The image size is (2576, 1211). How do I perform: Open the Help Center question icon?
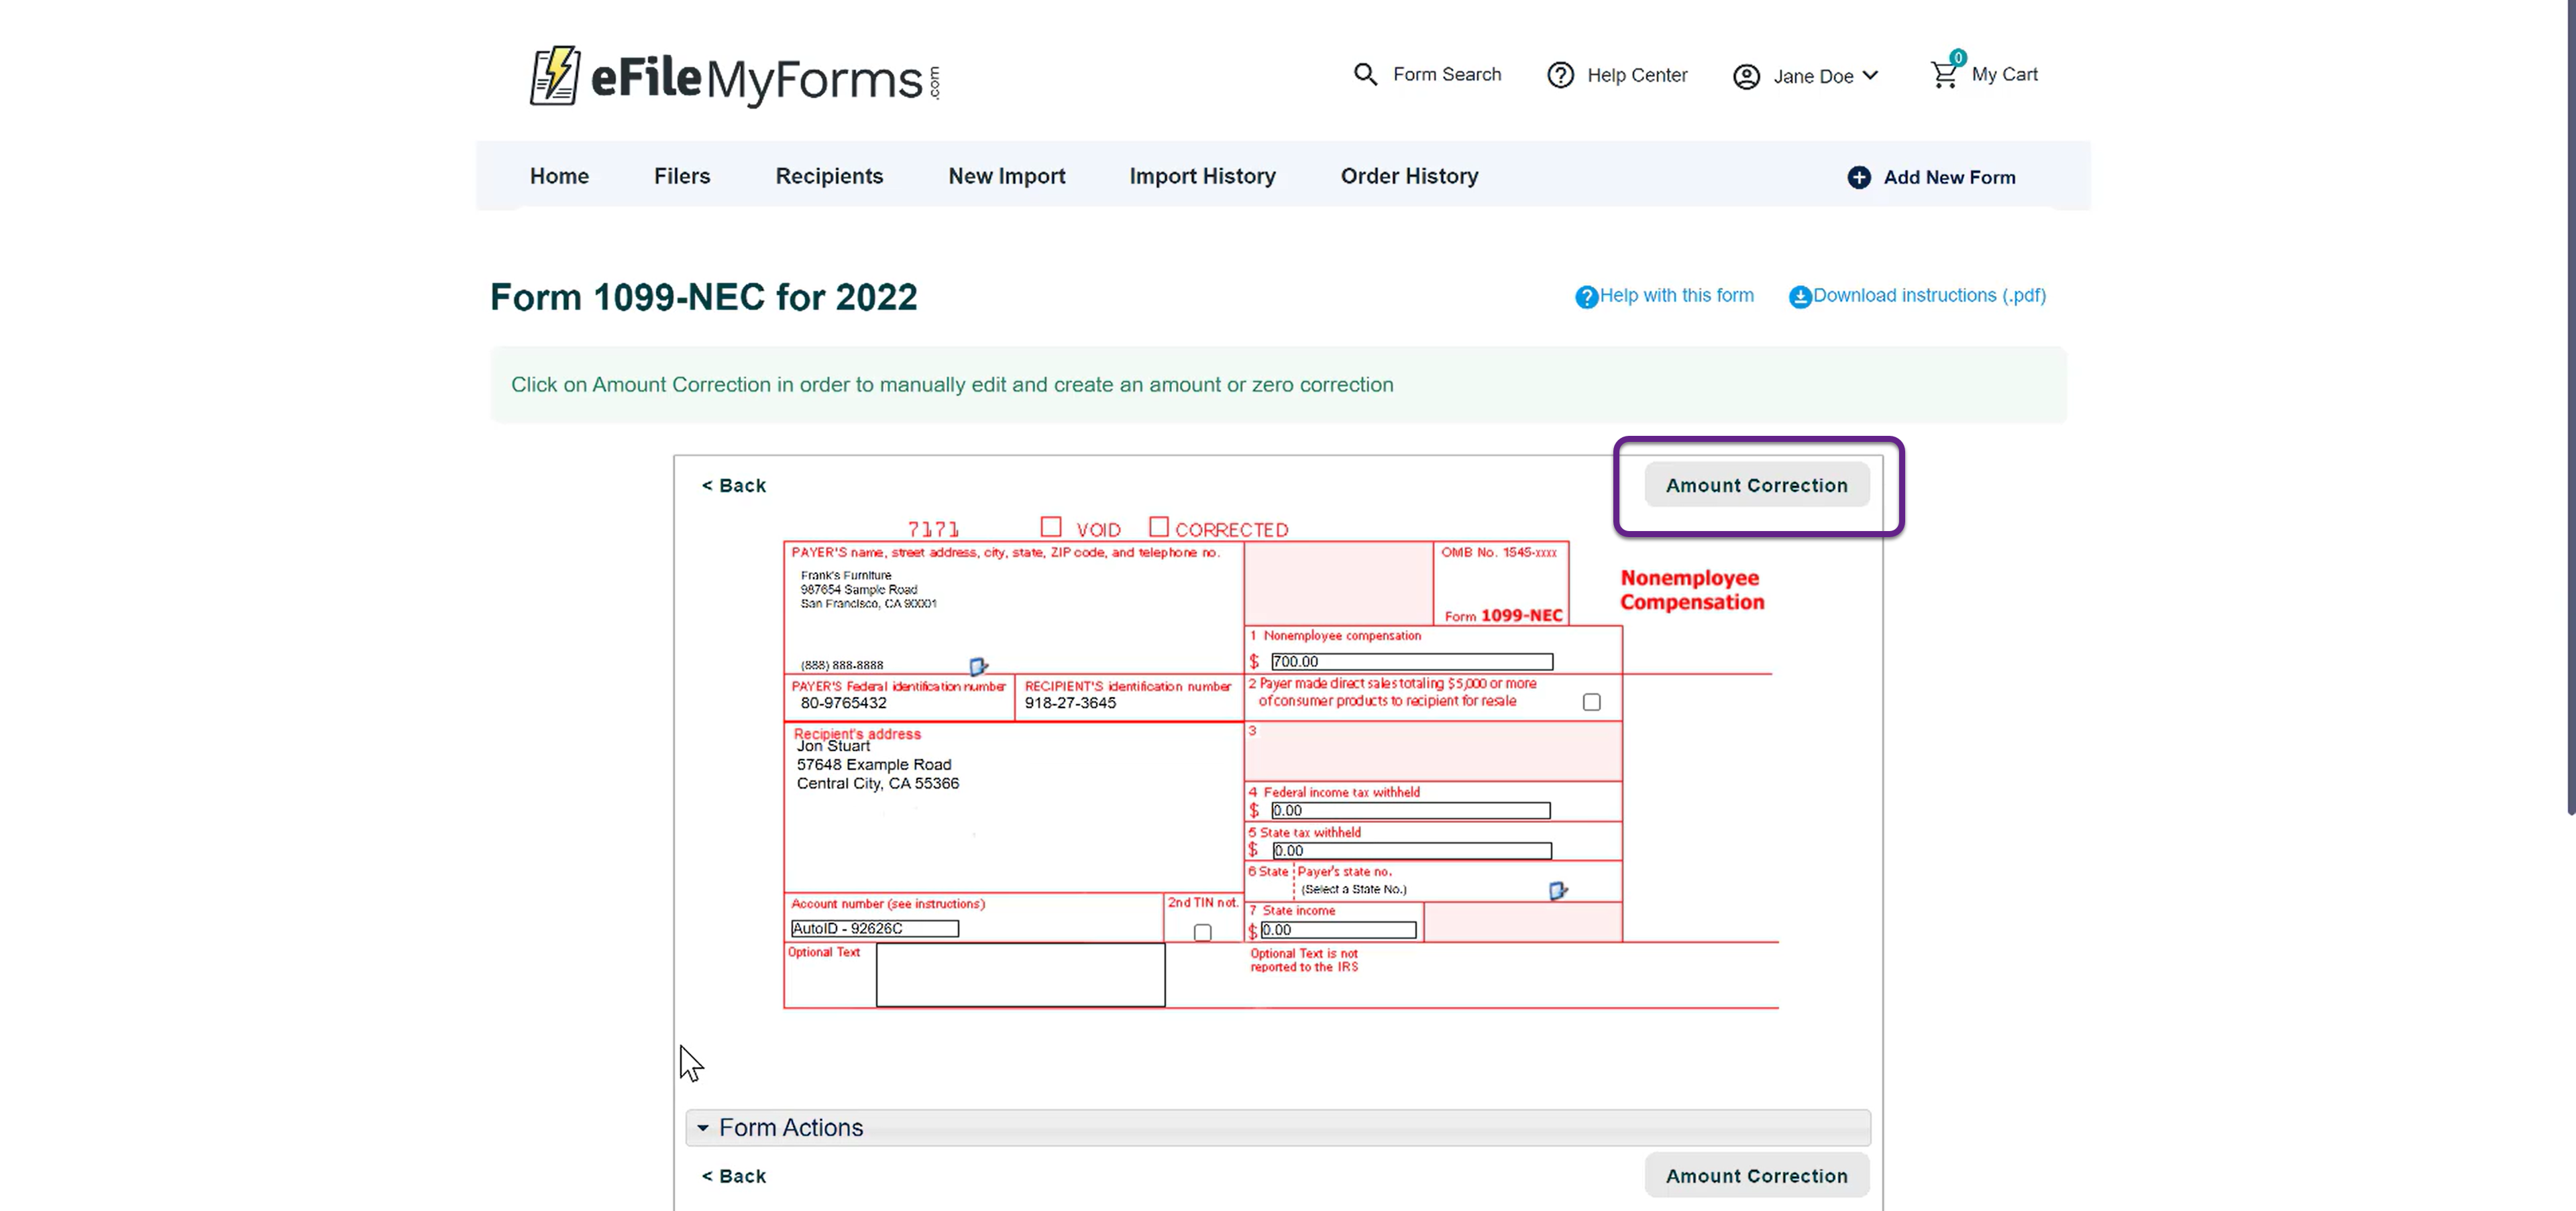[x=1560, y=75]
